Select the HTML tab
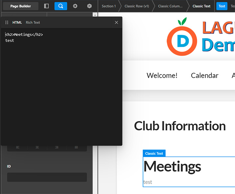Screen dimensions: 235x194 click(17, 22)
